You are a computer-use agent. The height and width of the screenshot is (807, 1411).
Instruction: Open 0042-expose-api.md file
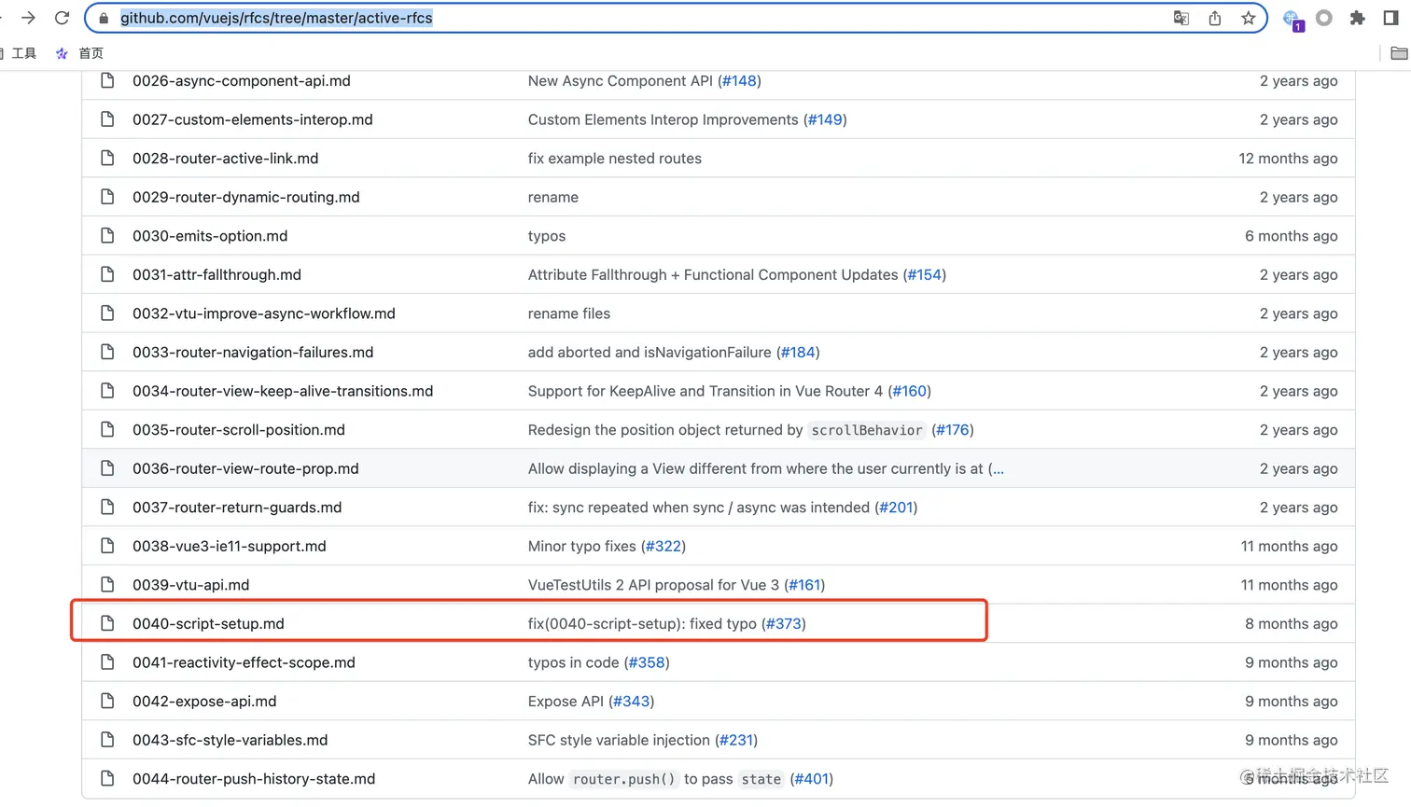pos(204,701)
